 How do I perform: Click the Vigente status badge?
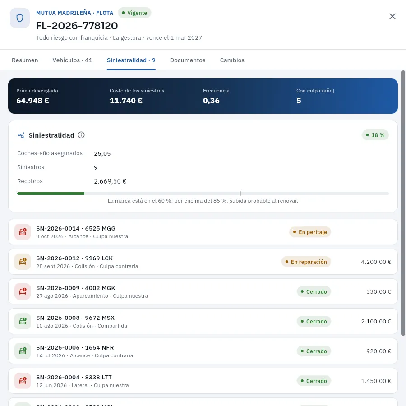(134, 13)
